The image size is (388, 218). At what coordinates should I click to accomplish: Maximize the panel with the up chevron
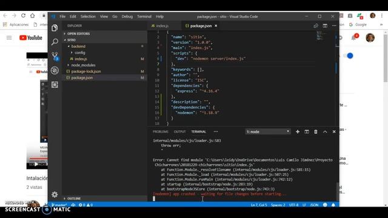point(325,132)
